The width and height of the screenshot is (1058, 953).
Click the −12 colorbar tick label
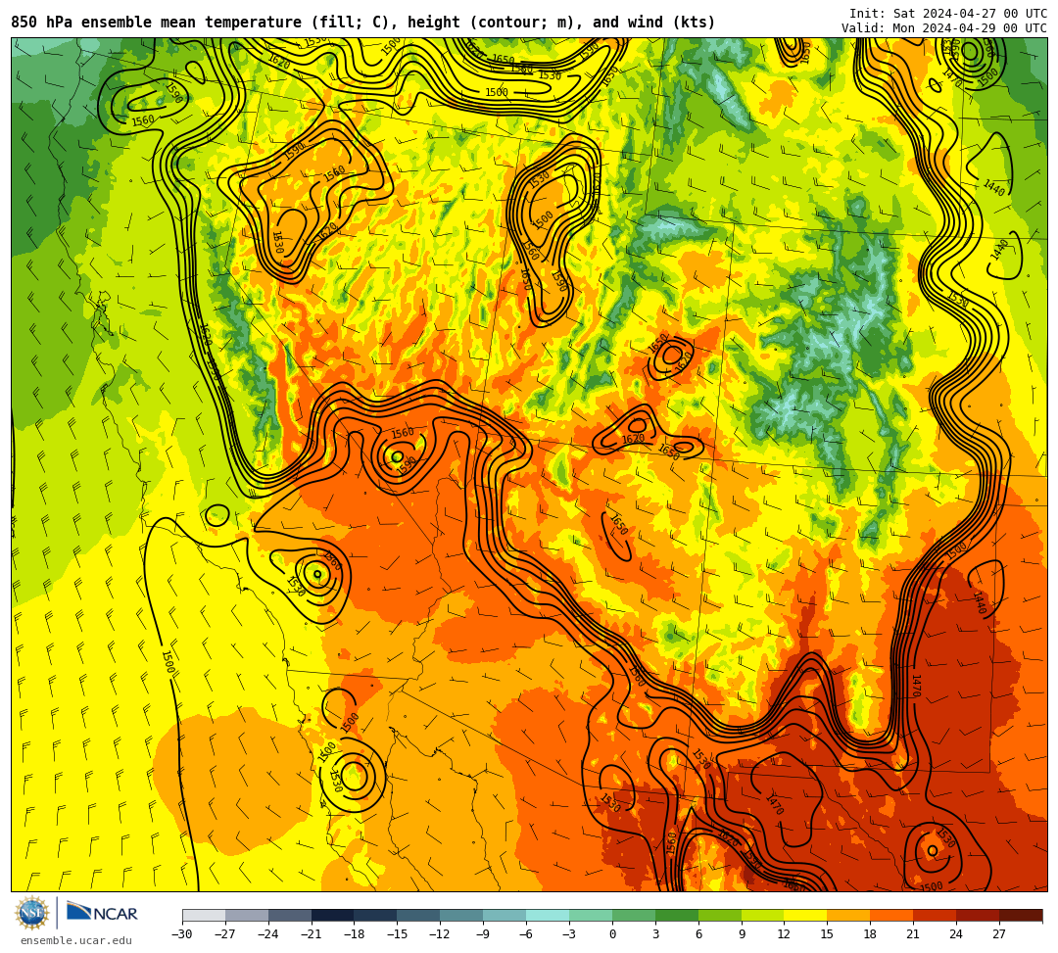pyautogui.click(x=441, y=934)
